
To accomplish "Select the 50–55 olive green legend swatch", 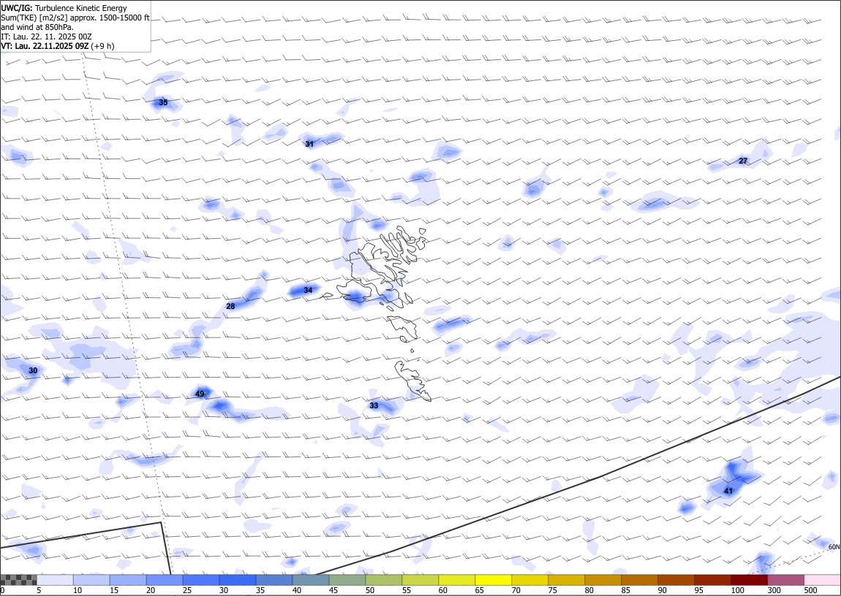I will click(383, 580).
